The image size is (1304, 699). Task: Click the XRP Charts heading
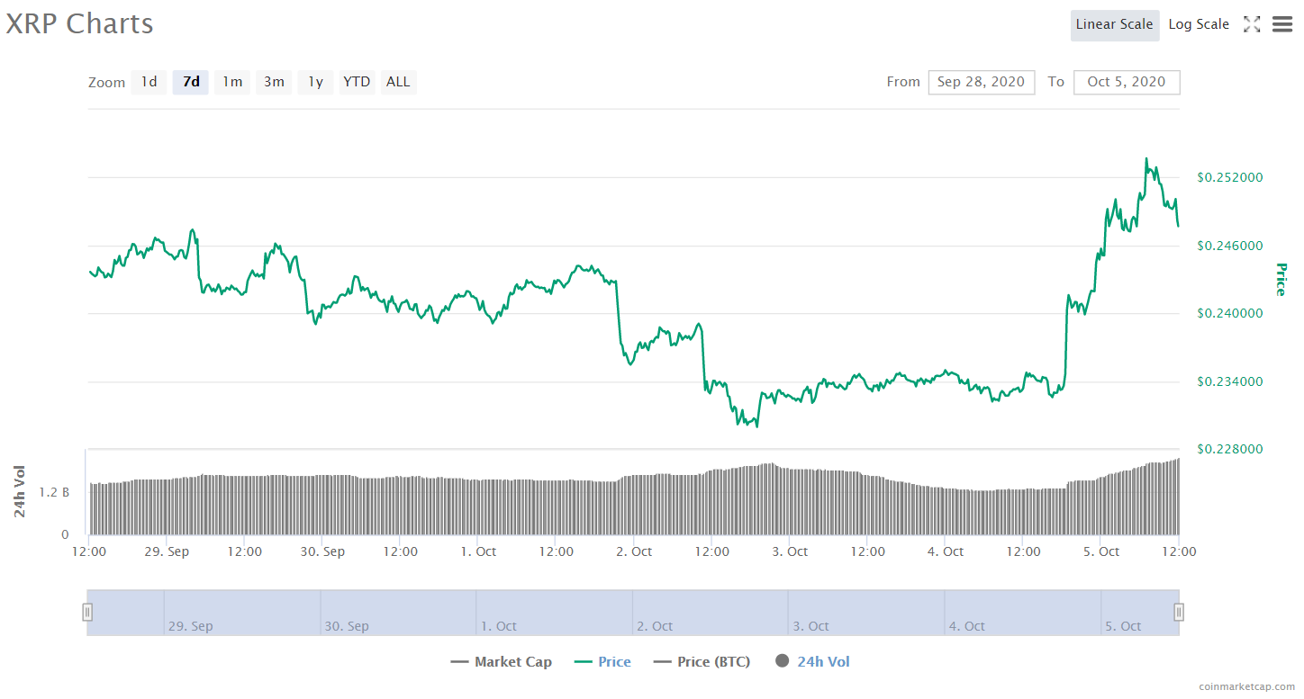click(79, 24)
